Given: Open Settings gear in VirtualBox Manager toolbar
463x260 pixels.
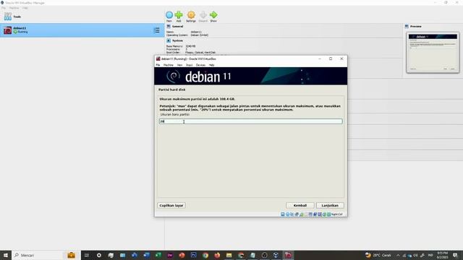Looking at the screenshot, I should tap(191, 17).
